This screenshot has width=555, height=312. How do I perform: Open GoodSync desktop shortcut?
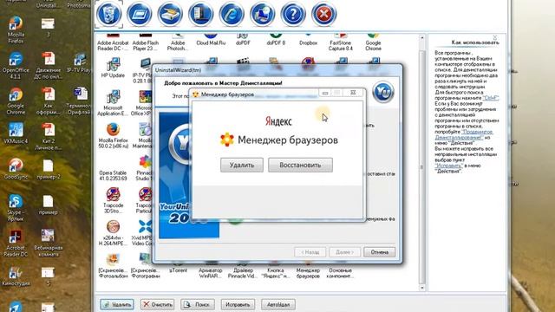(16, 169)
